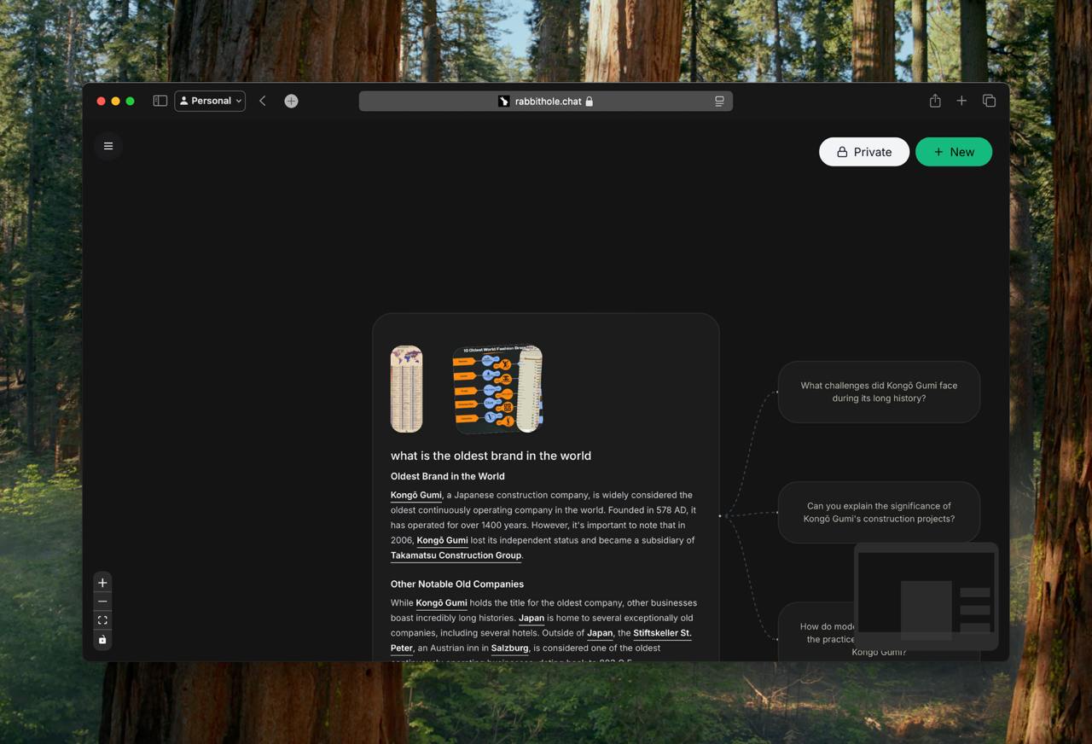The height and width of the screenshot is (744, 1092).
Task: Open Japan link before 'is home to several'
Action: tap(531, 618)
